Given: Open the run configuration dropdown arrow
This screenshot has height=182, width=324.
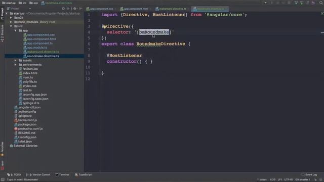Looking at the screenshot, I should pyautogui.click(x=265, y=3).
